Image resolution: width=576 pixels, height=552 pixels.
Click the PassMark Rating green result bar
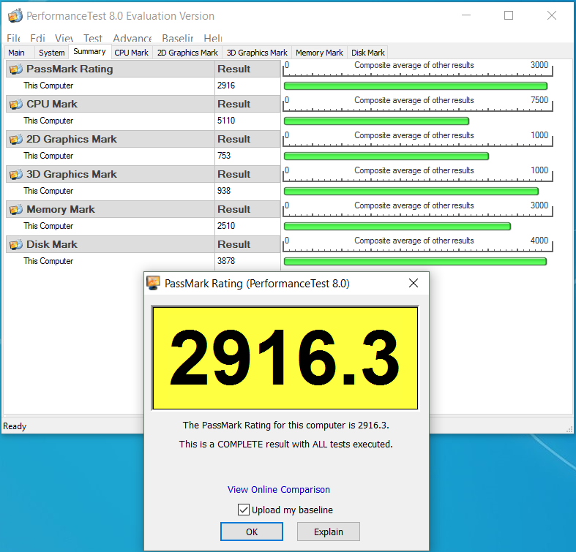(x=416, y=86)
